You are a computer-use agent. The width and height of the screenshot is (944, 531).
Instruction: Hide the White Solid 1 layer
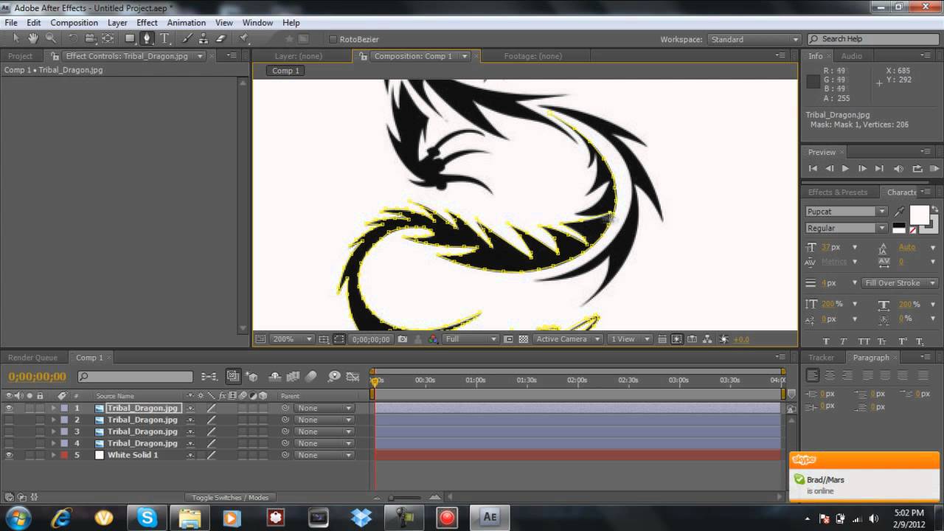click(x=9, y=455)
